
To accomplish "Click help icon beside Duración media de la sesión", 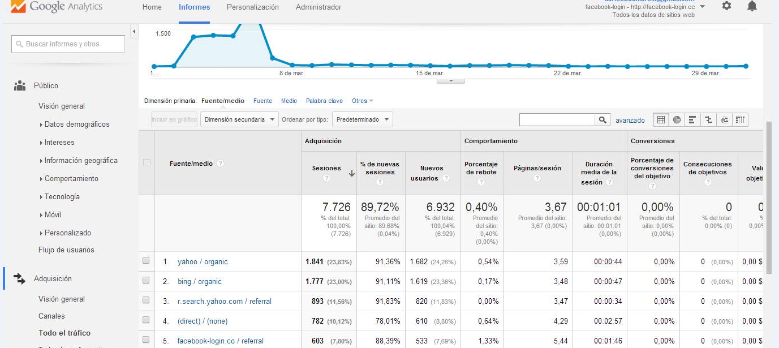I will tap(609, 182).
